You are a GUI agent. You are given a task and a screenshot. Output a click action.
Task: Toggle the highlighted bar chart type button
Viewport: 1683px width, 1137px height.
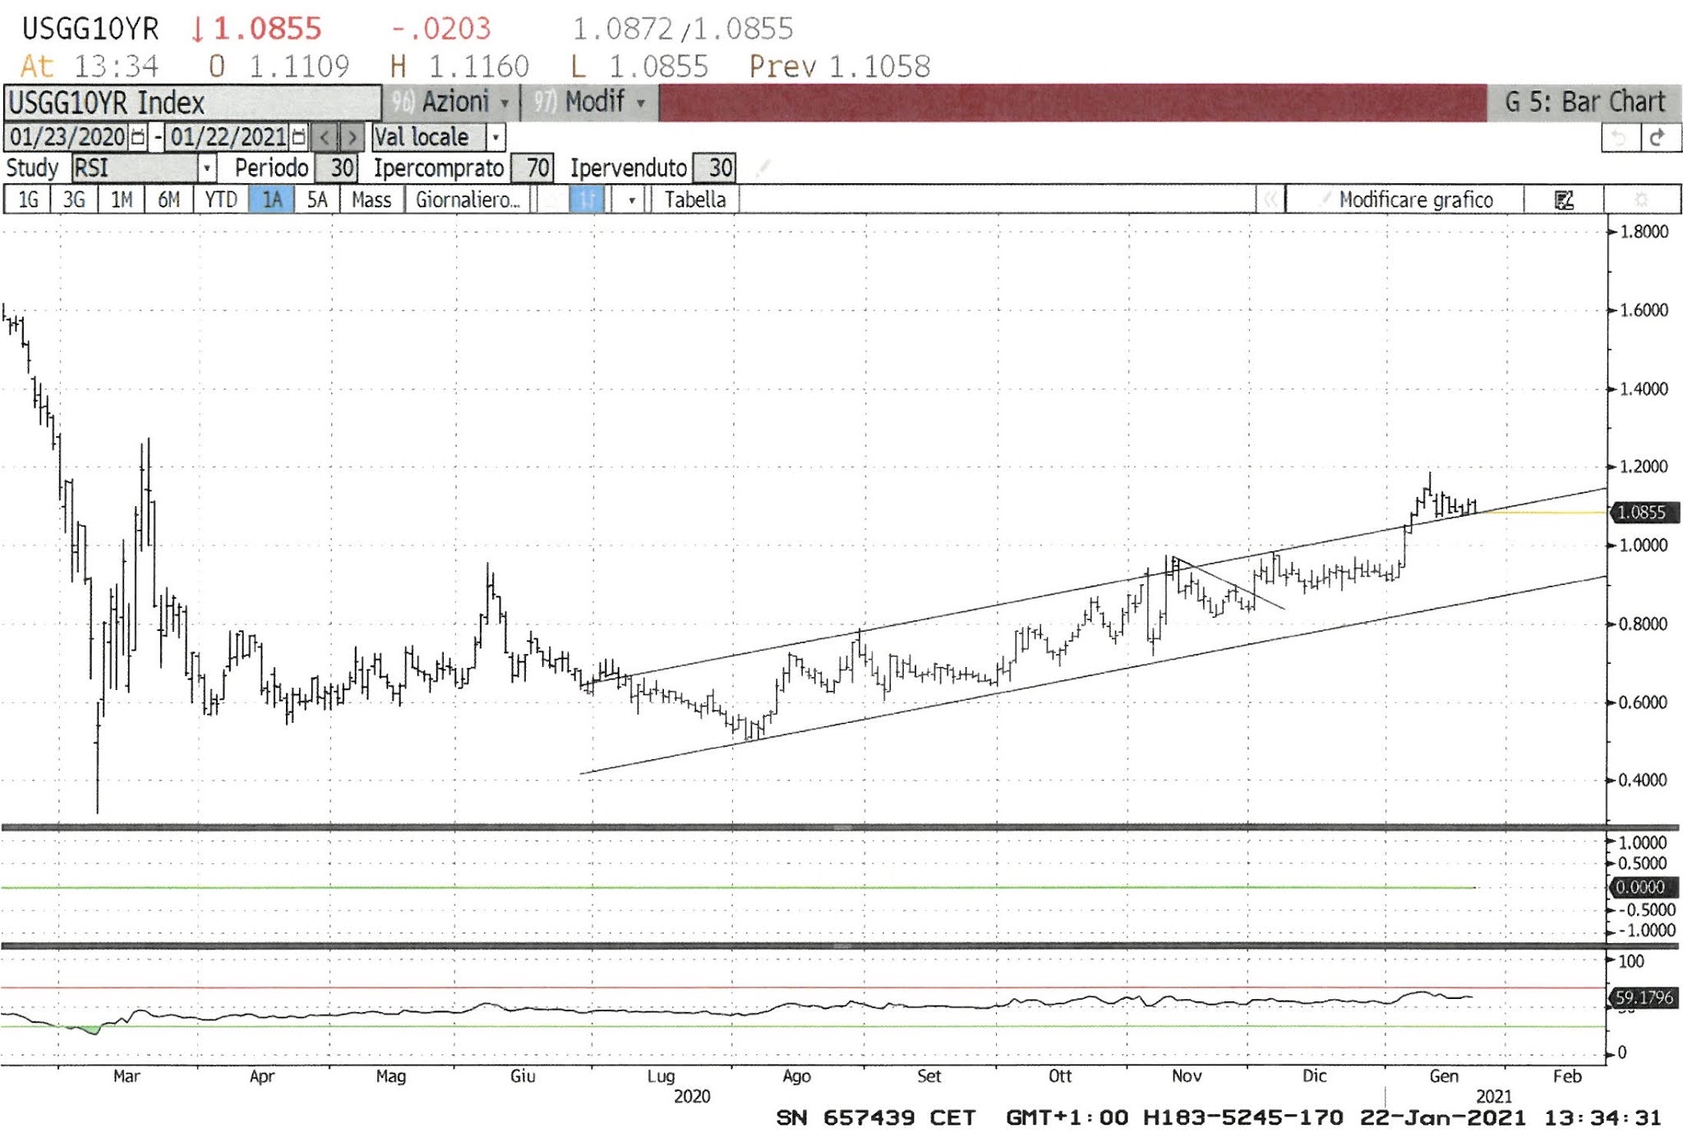[587, 200]
